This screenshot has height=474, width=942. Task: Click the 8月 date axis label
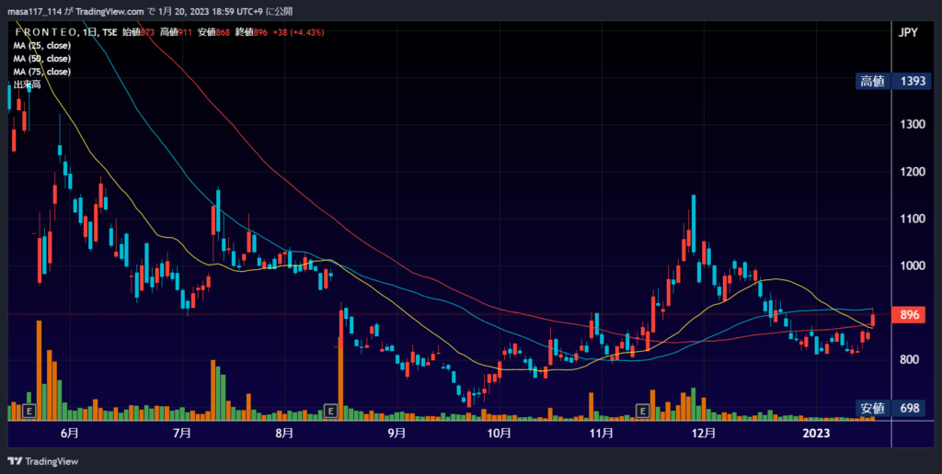[x=284, y=434]
